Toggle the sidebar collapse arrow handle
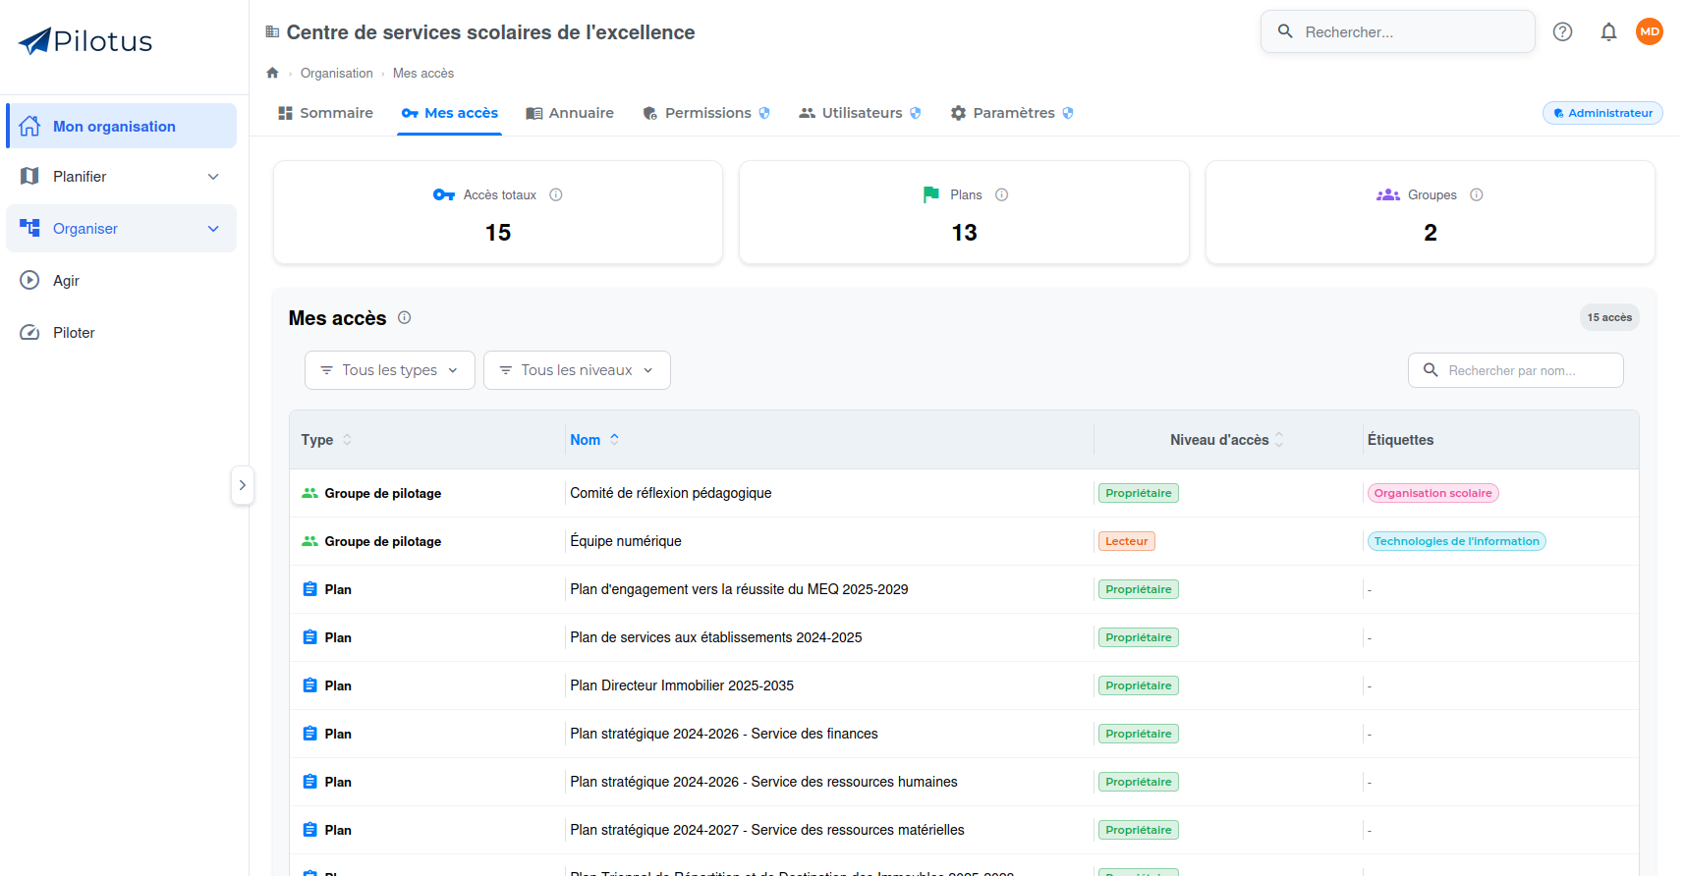 [243, 485]
